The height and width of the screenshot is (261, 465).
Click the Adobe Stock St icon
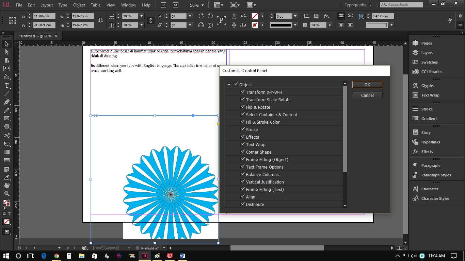[176, 5]
